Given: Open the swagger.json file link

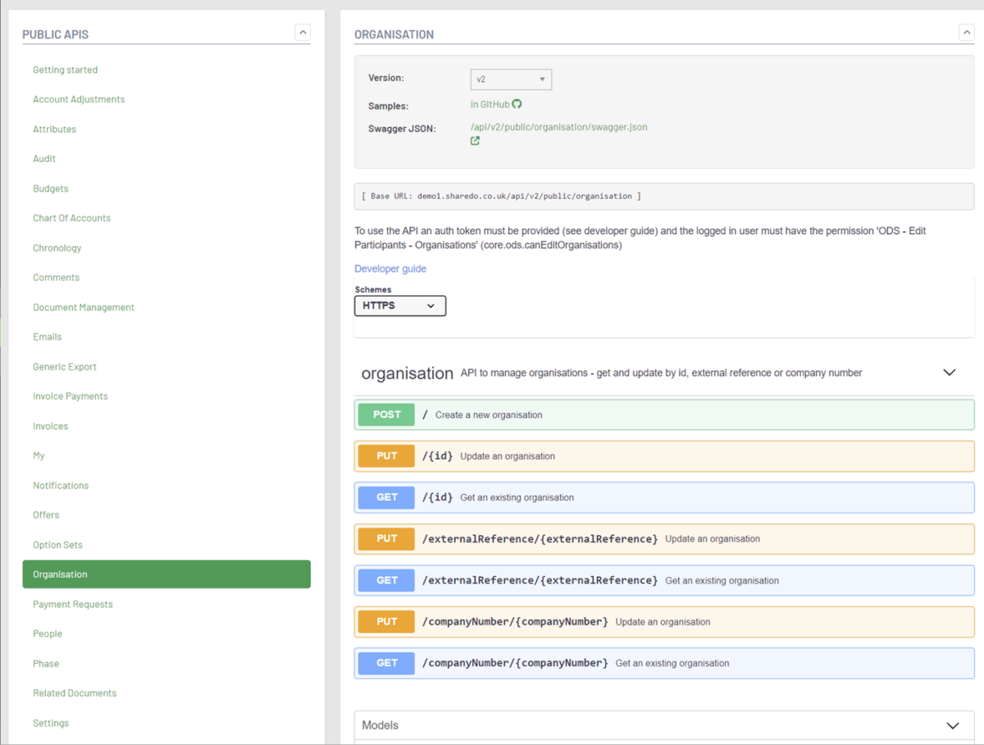Looking at the screenshot, I should click(558, 126).
